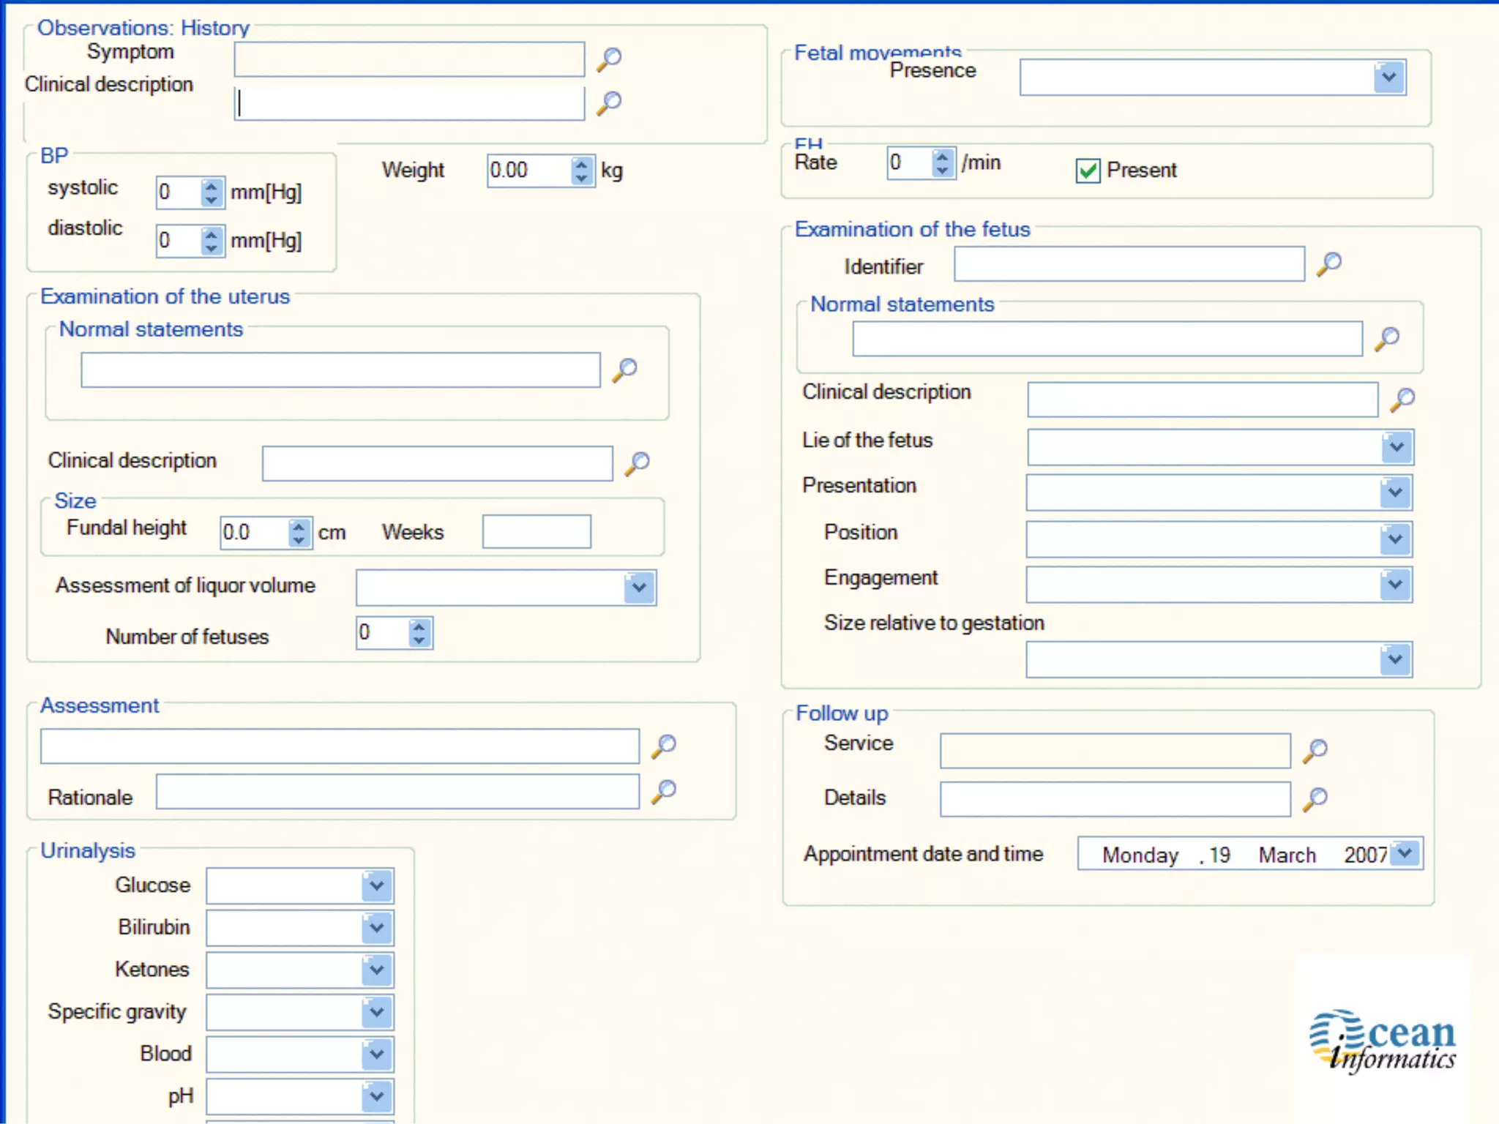Increase systolic BP with up arrow

(x=212, y=185)
